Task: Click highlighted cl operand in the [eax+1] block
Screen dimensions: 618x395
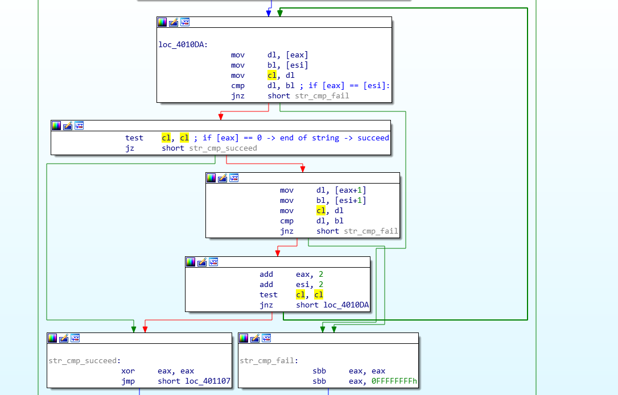Action: (321, 211)
